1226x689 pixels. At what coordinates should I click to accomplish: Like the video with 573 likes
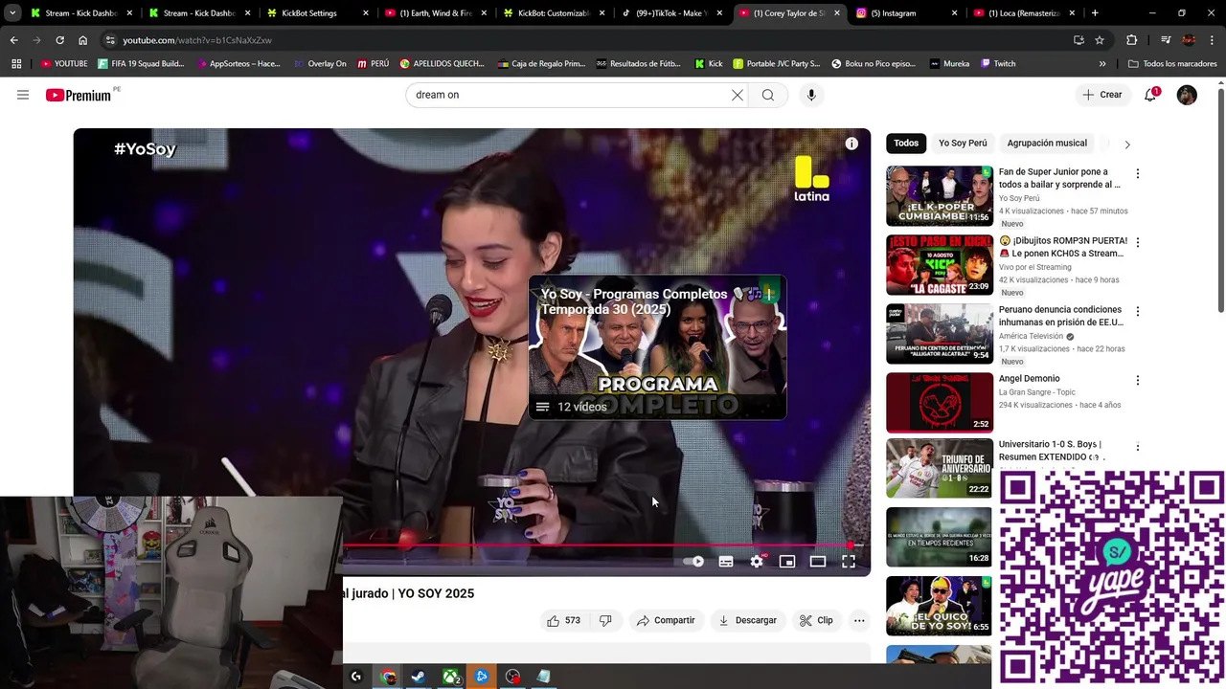coord(563,620)
